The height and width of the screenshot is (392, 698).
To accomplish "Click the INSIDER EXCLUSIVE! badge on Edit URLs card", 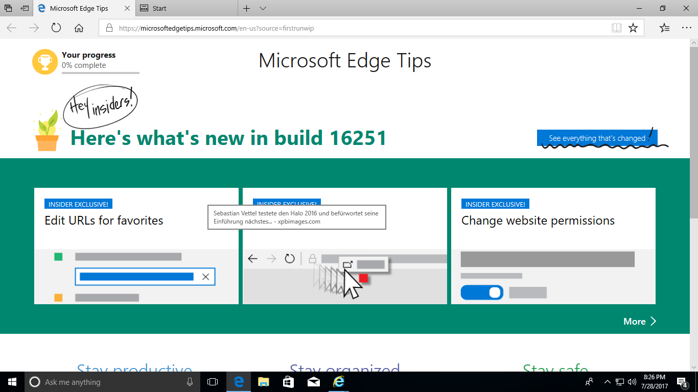I will click(x=78, y=204).
